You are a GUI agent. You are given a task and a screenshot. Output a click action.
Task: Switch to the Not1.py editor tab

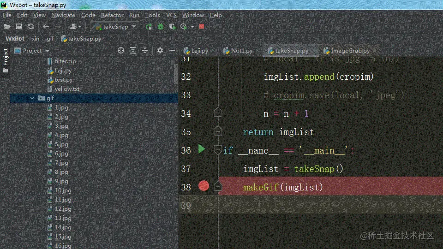pyautogui.click(x=238, y=51)
